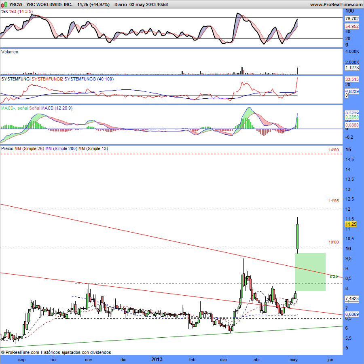The width and height of the screenshot is (364, 364).
Task: Click the 11'95 resistance level label
Action: [x=334, y=201]
